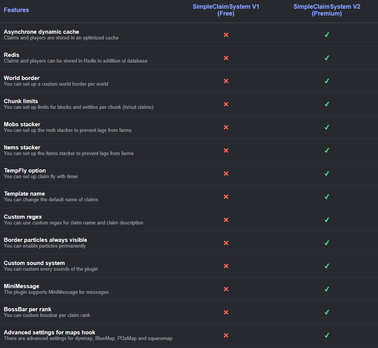Click the Custom regex feature title
Screen dimensions: 378x348
click(x=23, y=217)
